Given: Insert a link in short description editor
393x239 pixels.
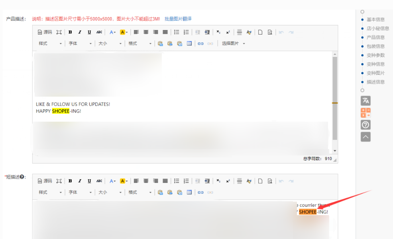Looking at the screenshot, I should 200,192.
